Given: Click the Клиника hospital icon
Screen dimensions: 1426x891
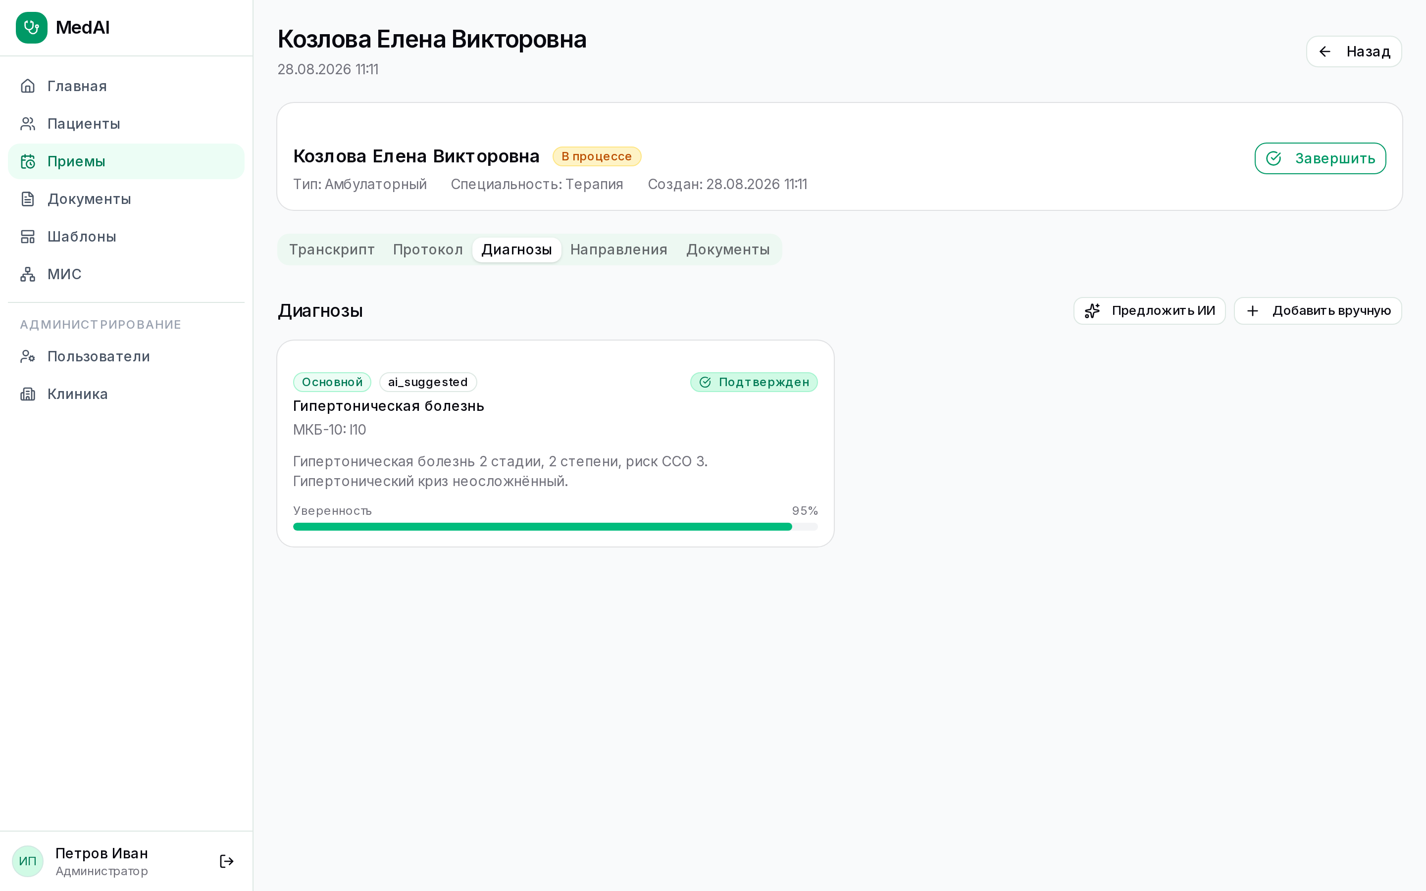Looking at the screenshot, I should [28, 394].
